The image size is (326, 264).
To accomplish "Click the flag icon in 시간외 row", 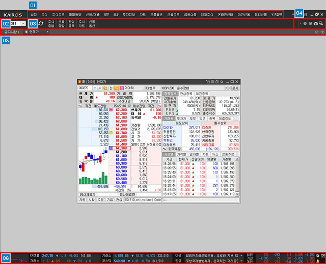I will (129, 190).
